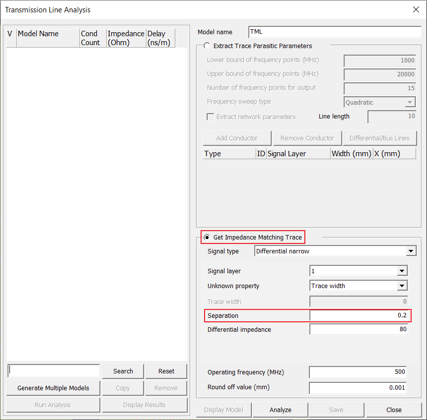
Task: Click the Impedance (Ohm) column header
Action: (126, 38)
